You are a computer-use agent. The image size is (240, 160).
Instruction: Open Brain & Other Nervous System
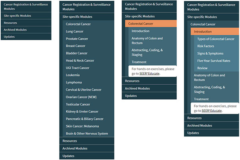[87, 134]
